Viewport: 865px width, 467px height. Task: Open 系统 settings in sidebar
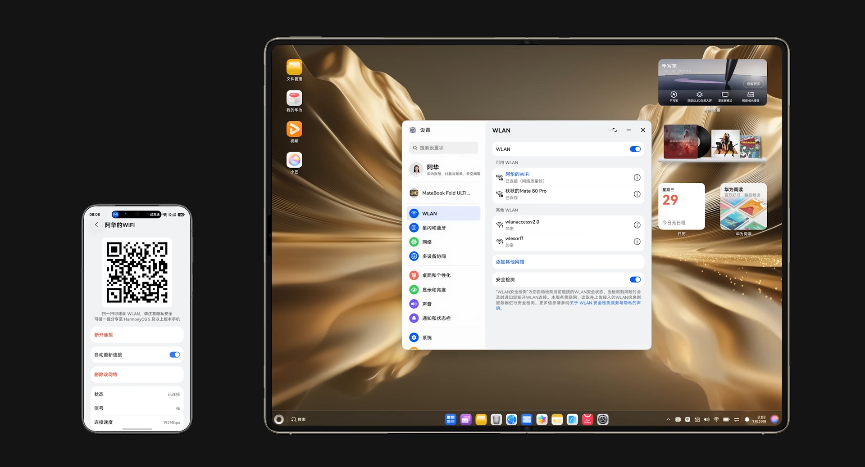pos(444,337)
